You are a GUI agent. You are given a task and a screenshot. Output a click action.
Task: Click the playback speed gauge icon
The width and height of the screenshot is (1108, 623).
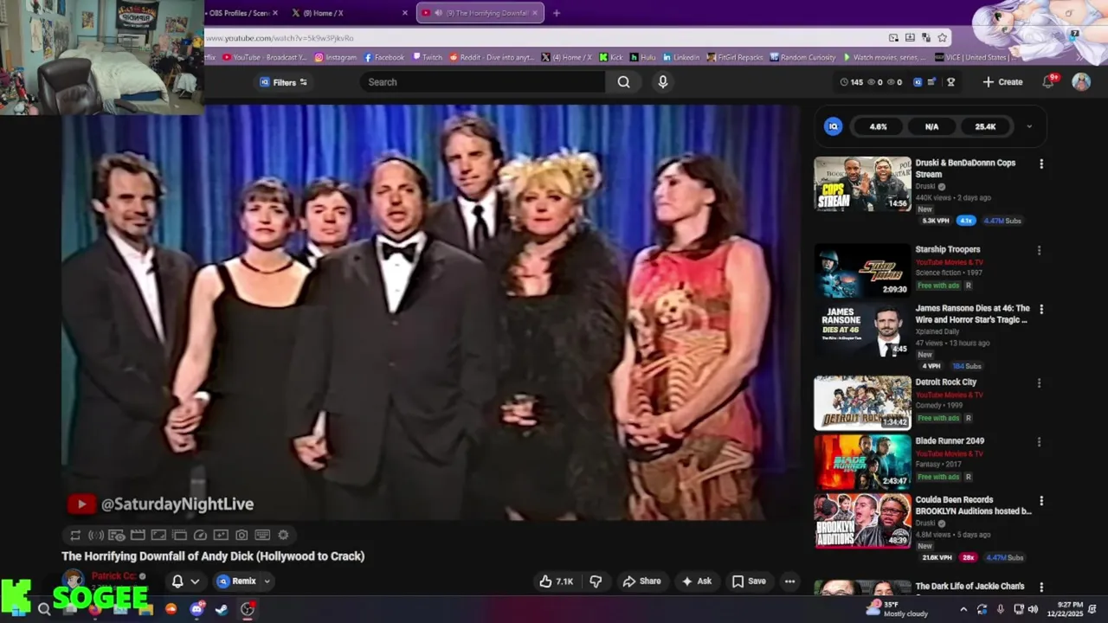point(200,536)
